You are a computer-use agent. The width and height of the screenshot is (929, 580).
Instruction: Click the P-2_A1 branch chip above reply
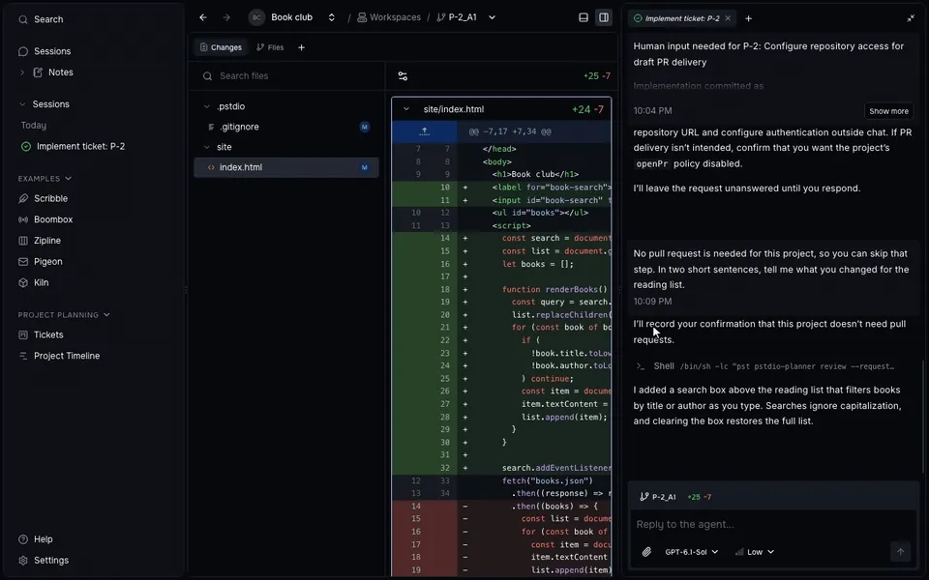coord(658,497)
